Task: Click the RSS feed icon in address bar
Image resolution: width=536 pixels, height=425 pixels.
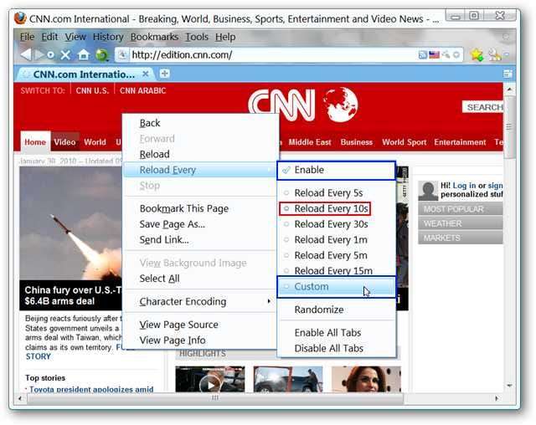Action: [422, 54]
